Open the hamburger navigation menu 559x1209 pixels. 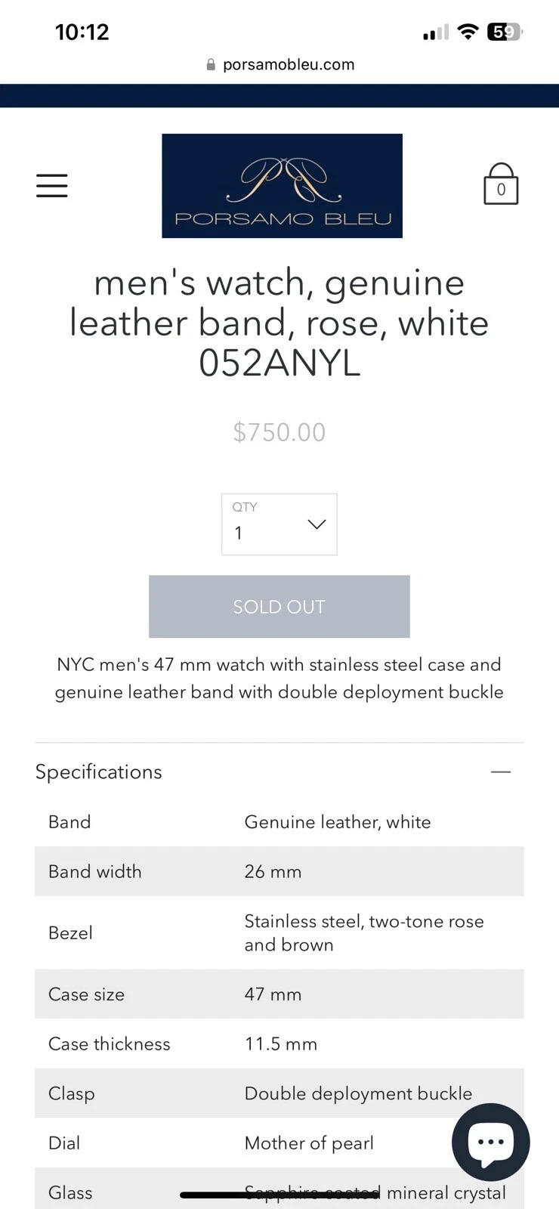click(52, 185)
